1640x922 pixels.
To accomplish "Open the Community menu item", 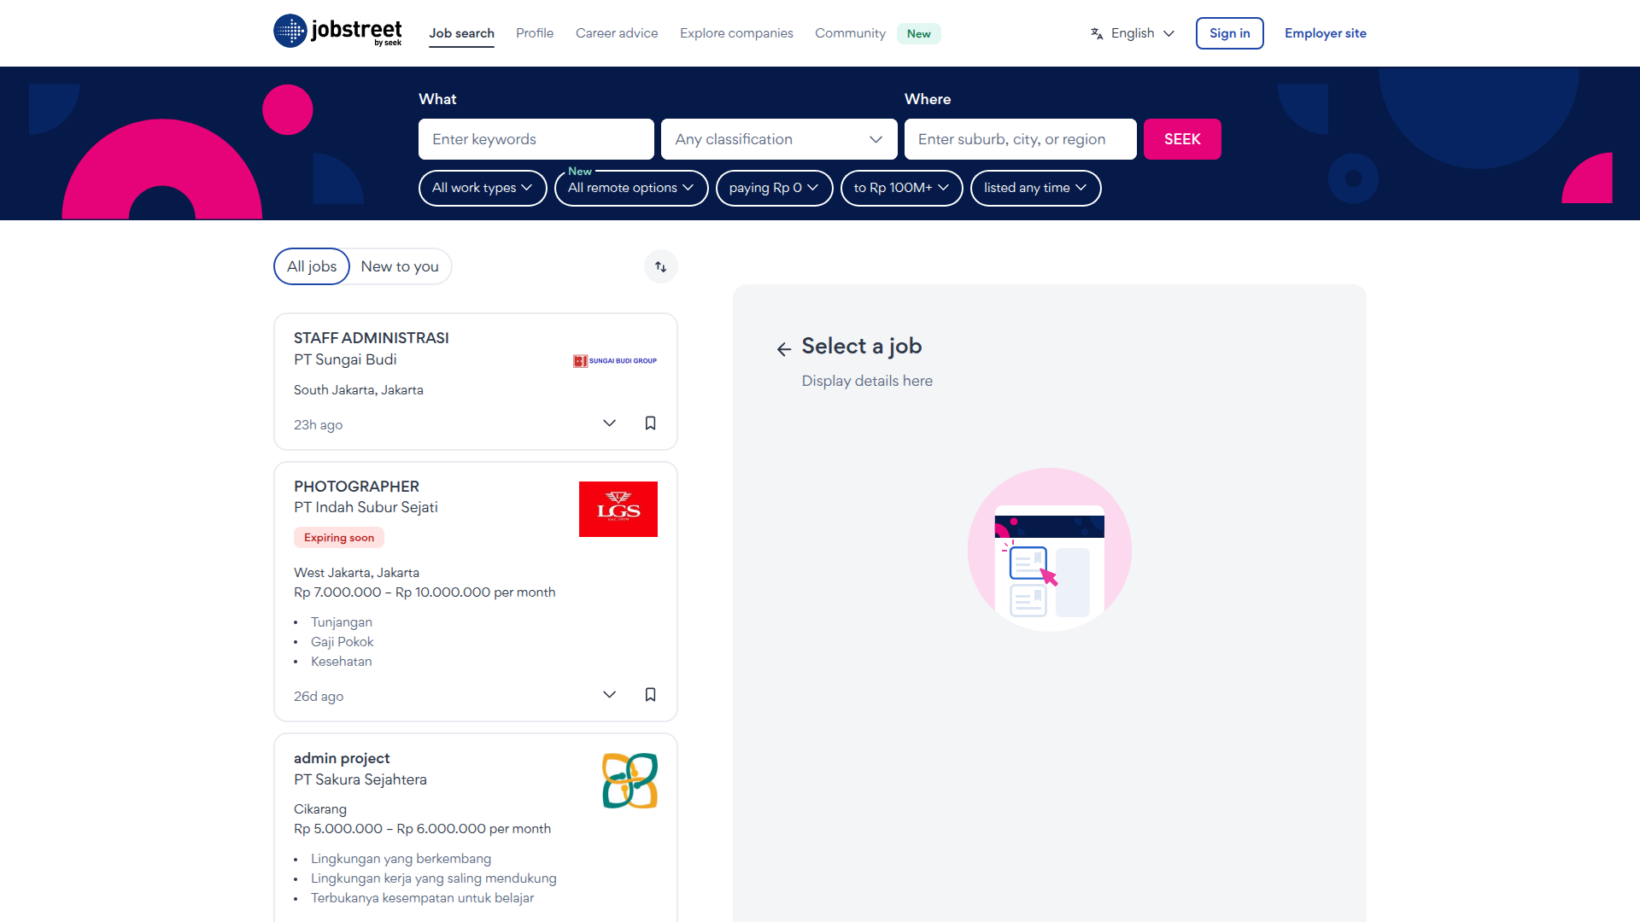I will point(850,33).
